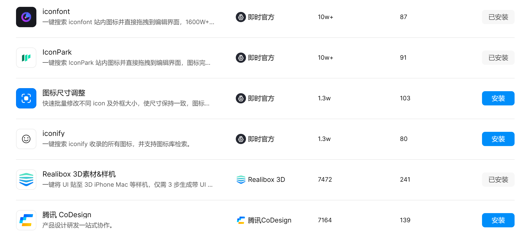Click 已安装 button for IconPark
525x238 pixels.
click(498, 58)
